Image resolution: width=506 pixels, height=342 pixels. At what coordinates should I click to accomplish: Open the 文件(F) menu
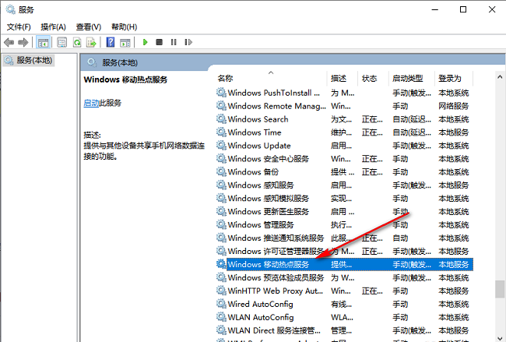click(x=19, y=26)
